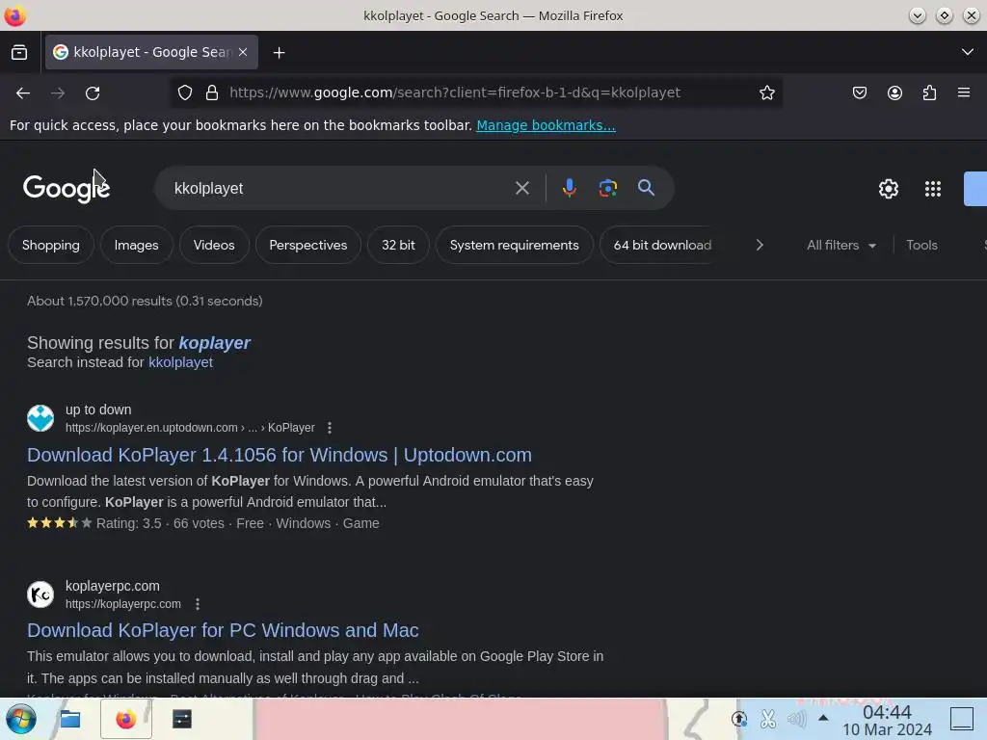Open the file manager in taskbar
Image resolution: width=987 pixels, height=740 pixels.
tap(69, 719)
